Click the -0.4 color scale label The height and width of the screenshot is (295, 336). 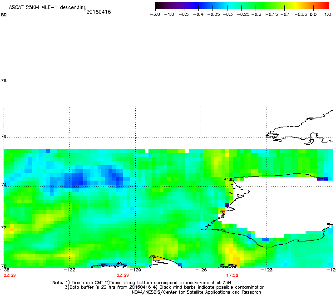[198, 15]
